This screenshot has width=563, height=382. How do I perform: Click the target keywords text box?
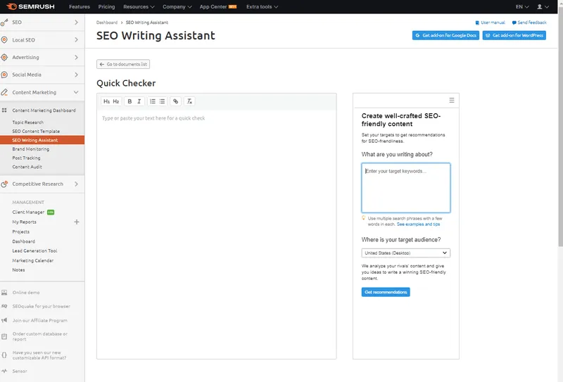(406, 188)
